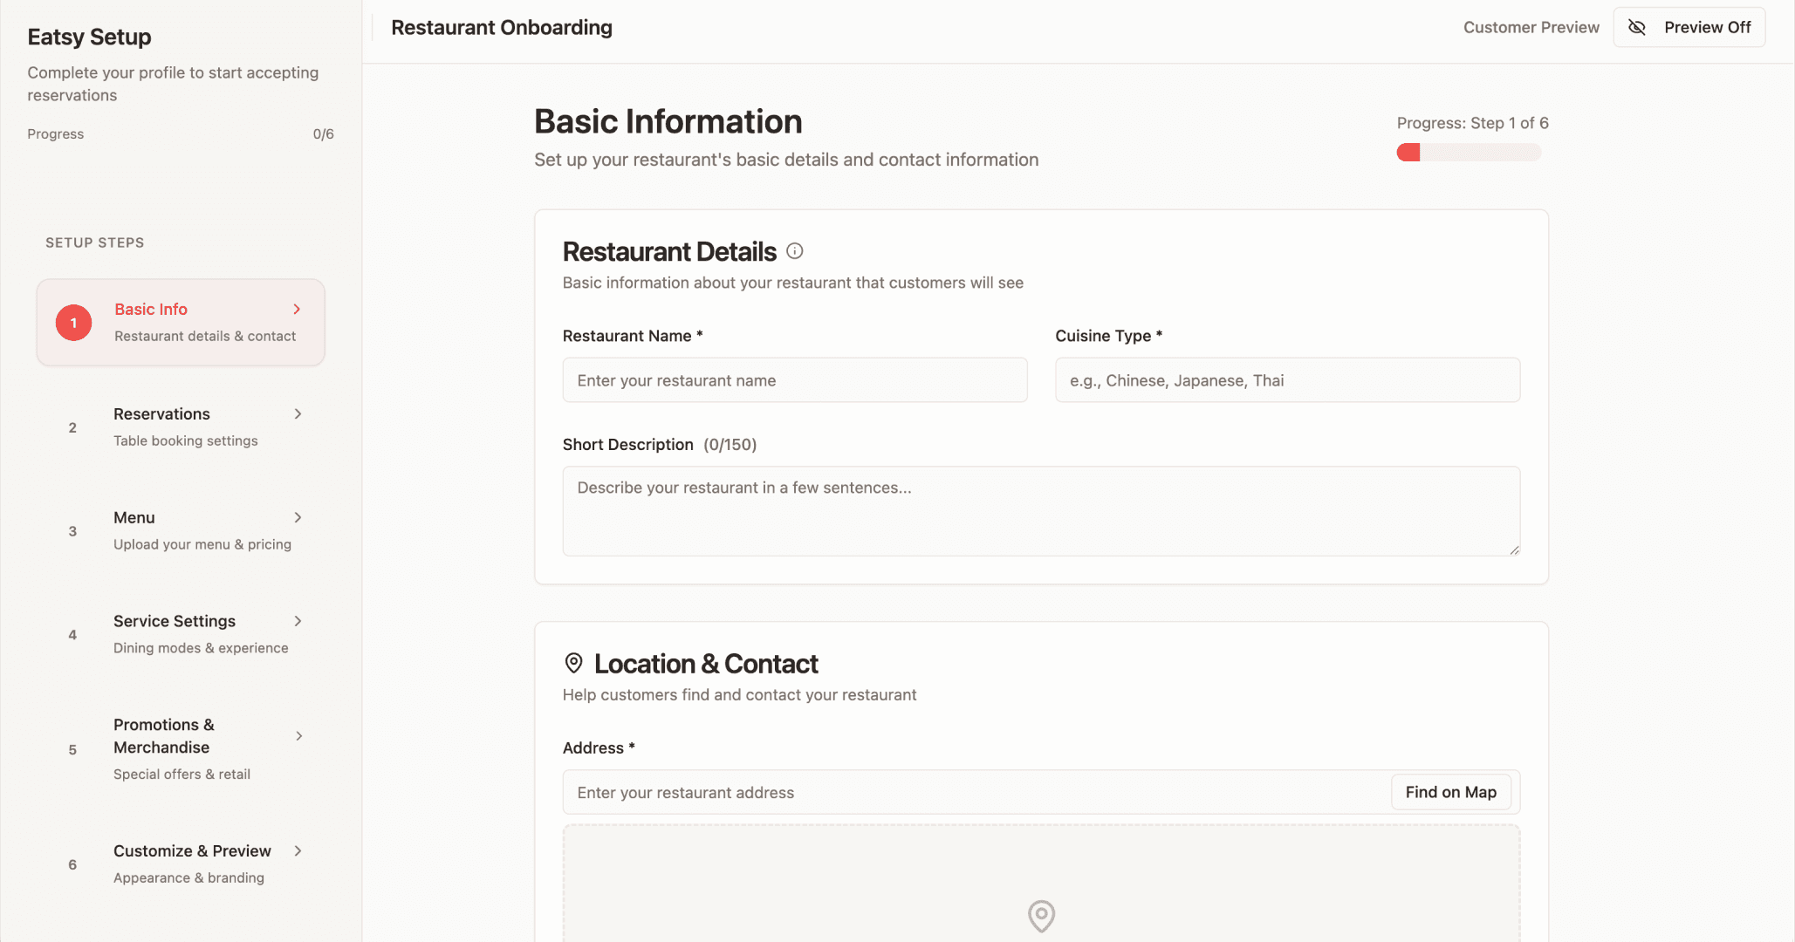
Task: Click the crossed-eye icon in Preview button
Action: (x=1637, y=28)
